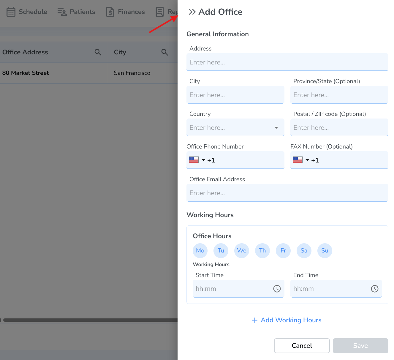The width and height of the screenshot is (394, 360).
Task: Click the search icon in Office Address column
Action: tap(98, 52)
